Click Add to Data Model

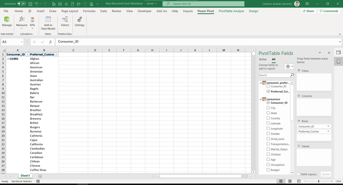pyautogui.click(x=48, y=23)
